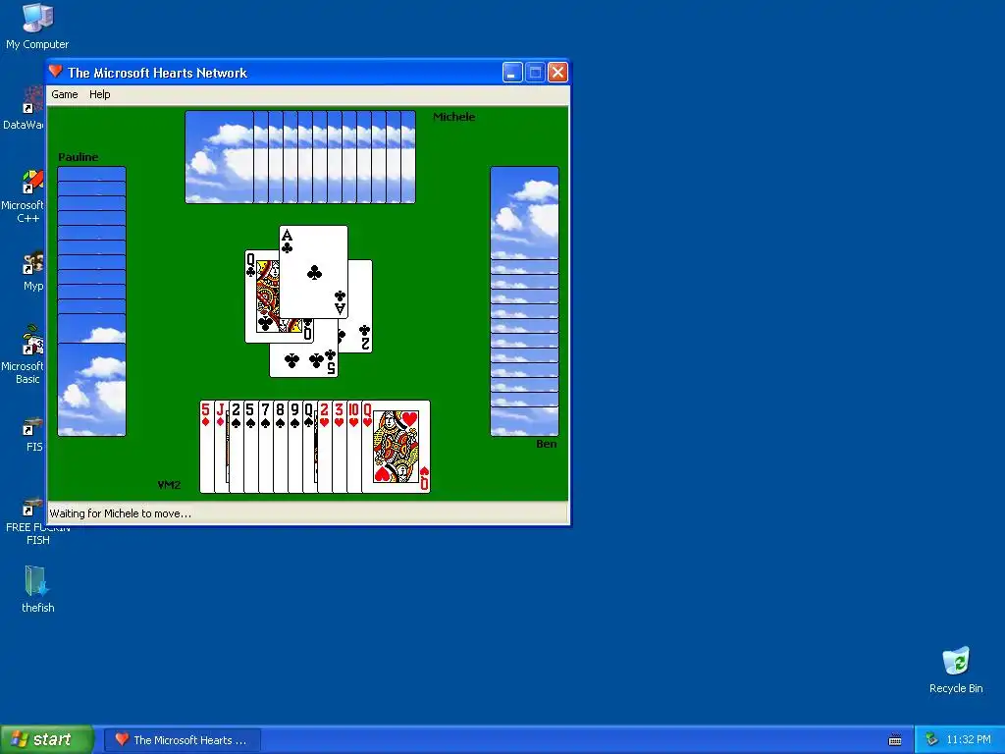Select the FIS desktop shortcut
Viewport: 1005px width, 754px height.
click(x=33, y=434)
